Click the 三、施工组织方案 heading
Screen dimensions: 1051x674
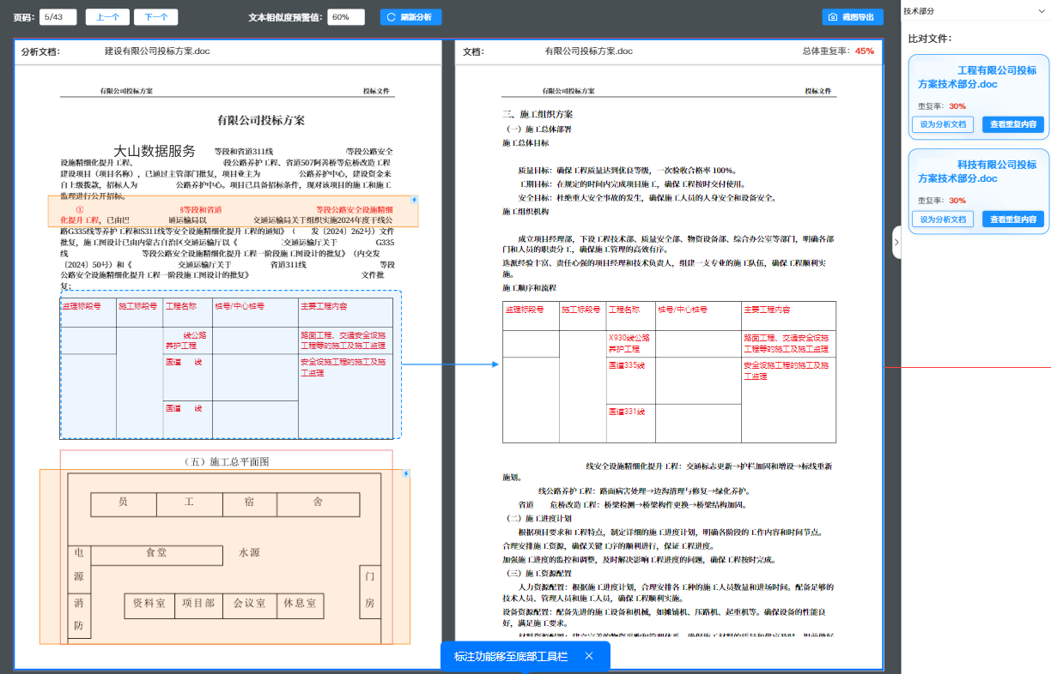coord(538,114)
